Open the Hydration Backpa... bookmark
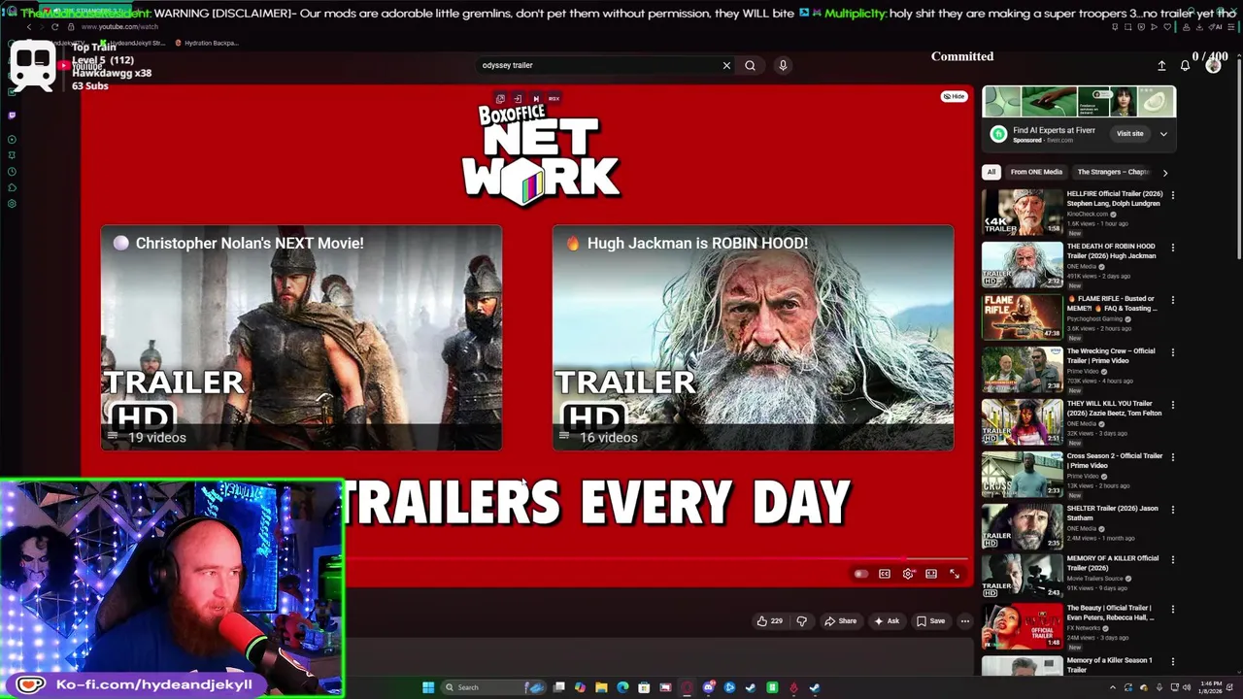Viewport: 1243px width, 699px height. [208, 43]
